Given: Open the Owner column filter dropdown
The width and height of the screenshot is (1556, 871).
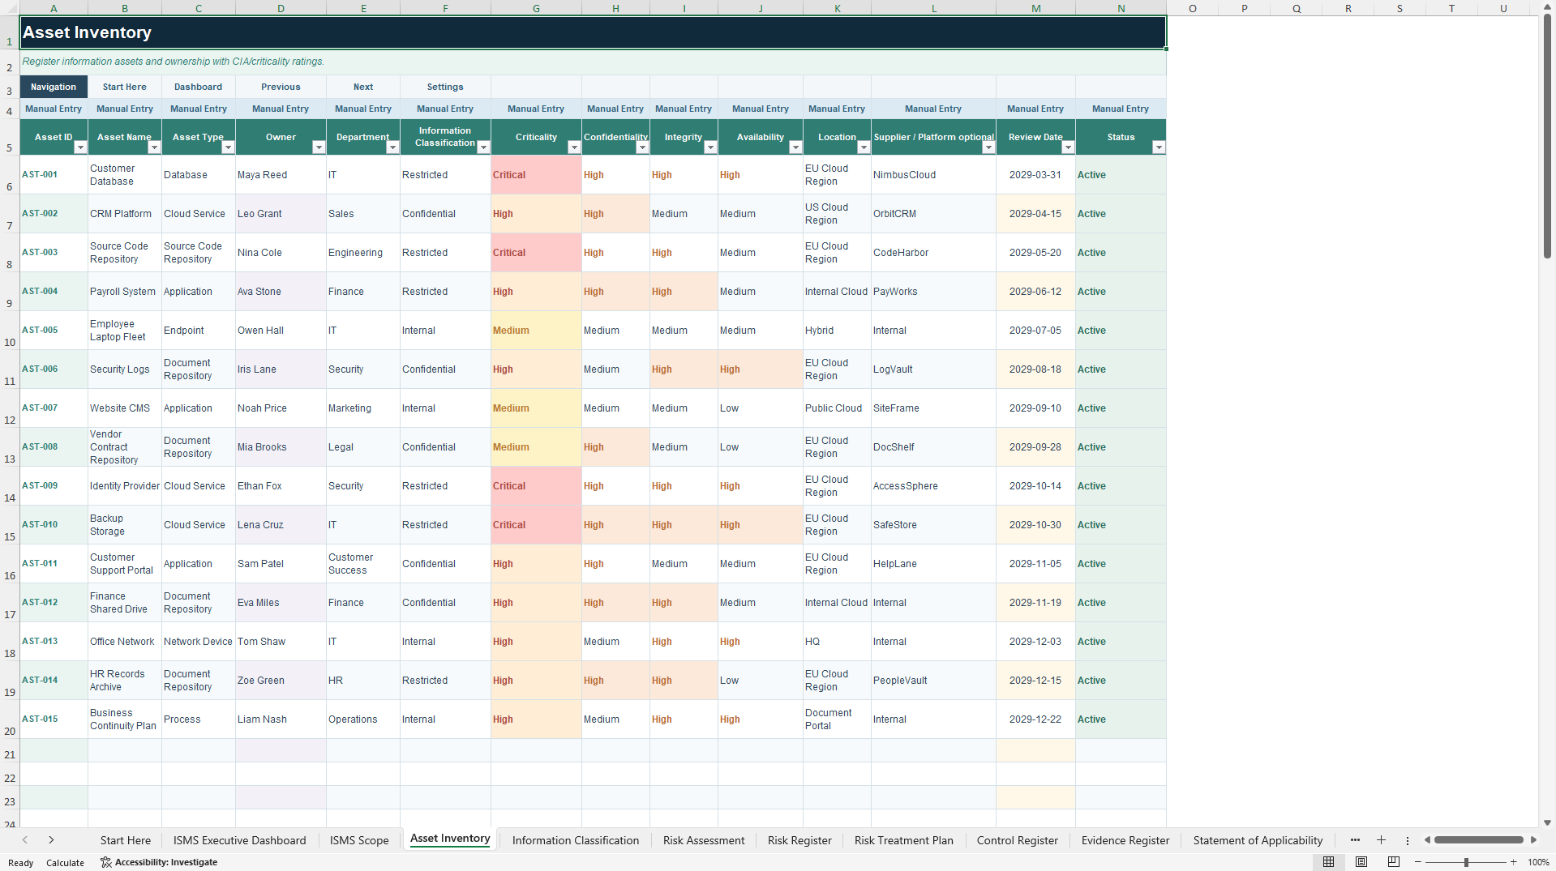Looking at the screenshot, I should pos(319,147).
